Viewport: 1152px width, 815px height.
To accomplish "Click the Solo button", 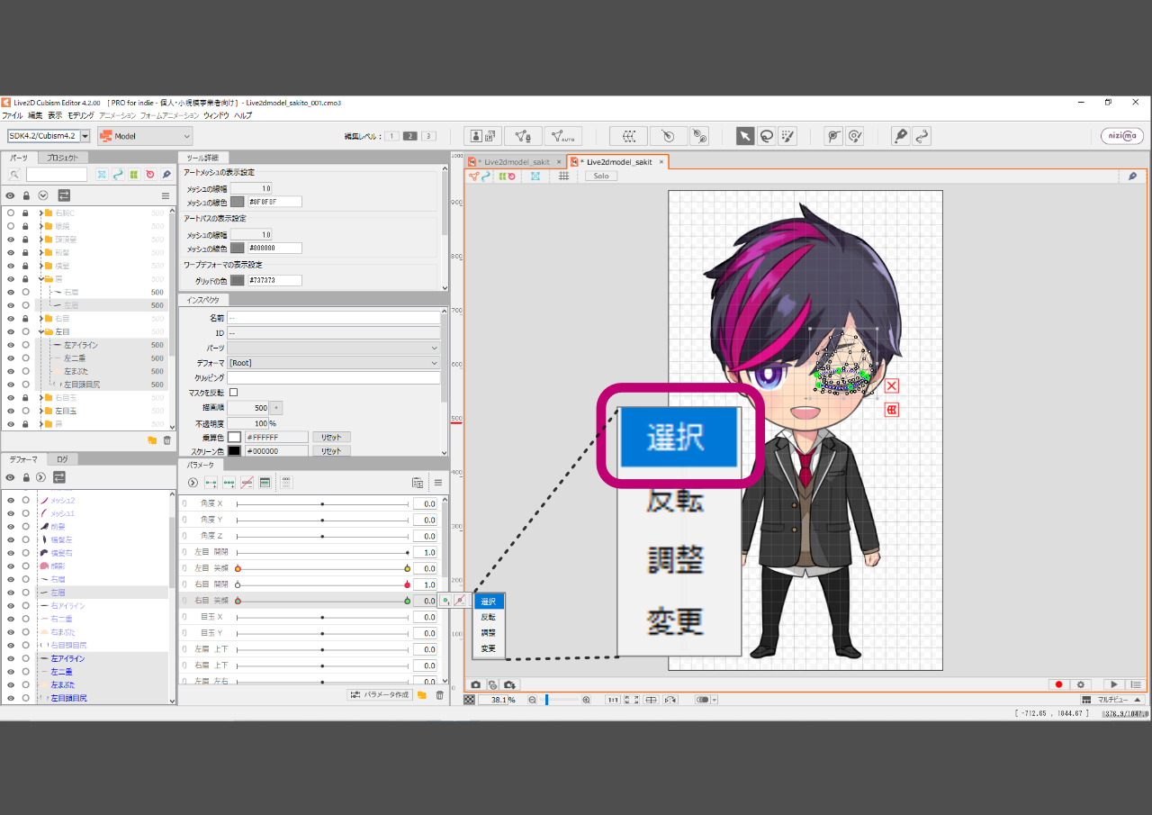I will [x=601, y=176].
